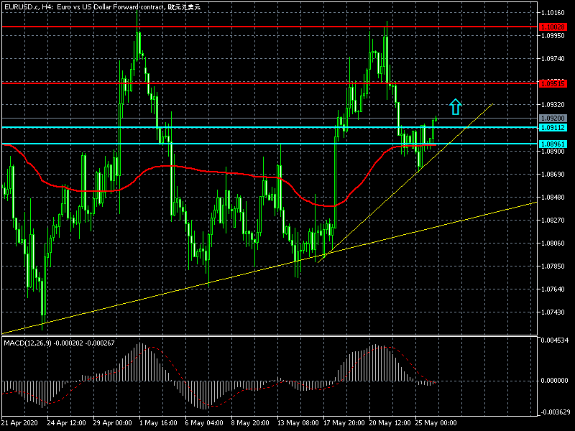Click the 1.09320 price axis value

(x=553, y=105)
